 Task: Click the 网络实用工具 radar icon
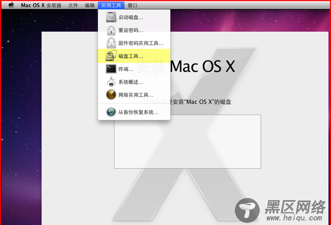[x=111, y=95]
